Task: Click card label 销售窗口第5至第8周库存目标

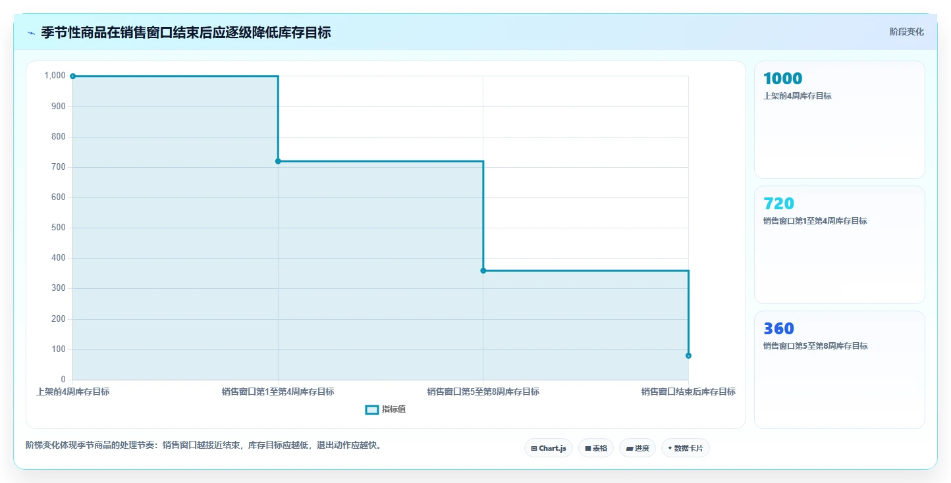Action: coord(815,346)
